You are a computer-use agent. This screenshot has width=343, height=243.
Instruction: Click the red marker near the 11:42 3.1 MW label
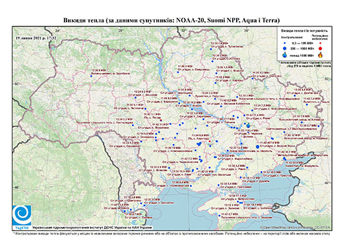(x=161, y=120)
